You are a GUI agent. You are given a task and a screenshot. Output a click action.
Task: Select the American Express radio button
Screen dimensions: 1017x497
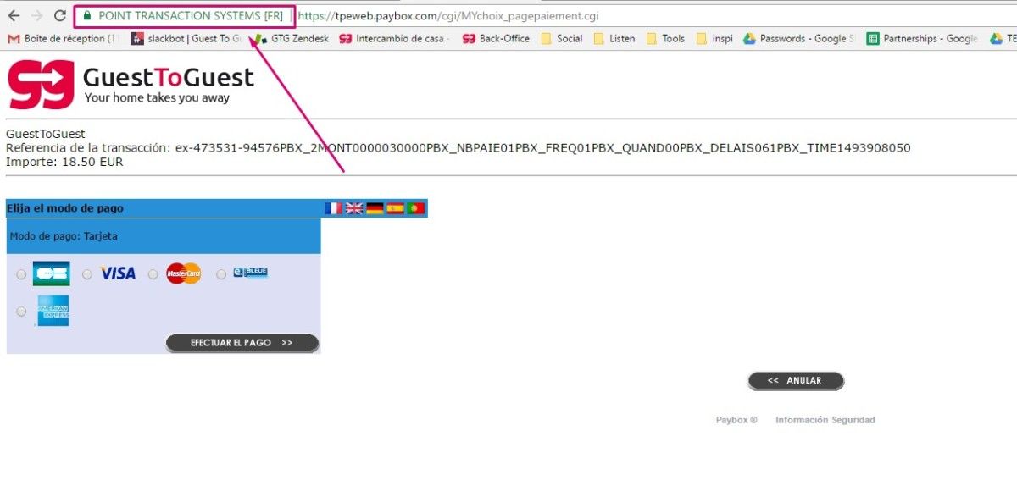point(21,312)
